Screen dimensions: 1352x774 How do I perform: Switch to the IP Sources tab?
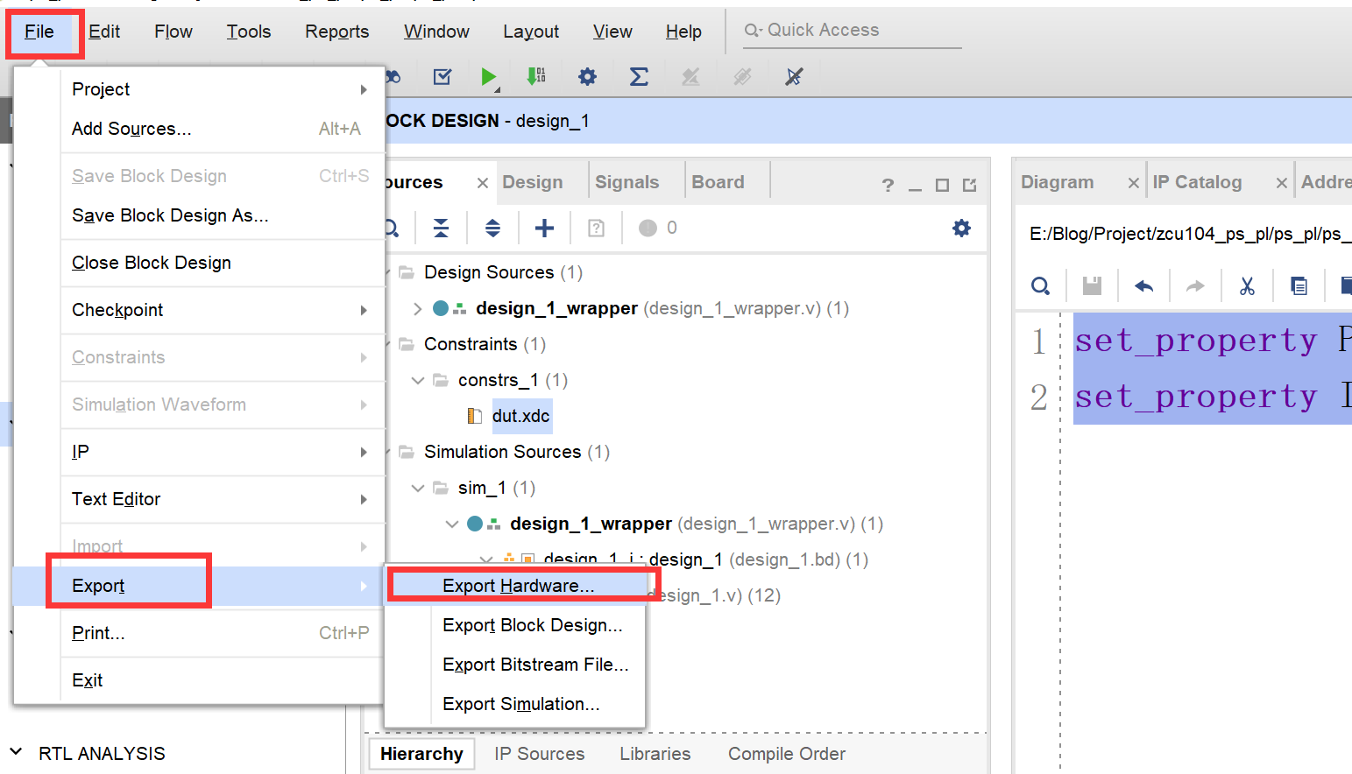[539, 754]
